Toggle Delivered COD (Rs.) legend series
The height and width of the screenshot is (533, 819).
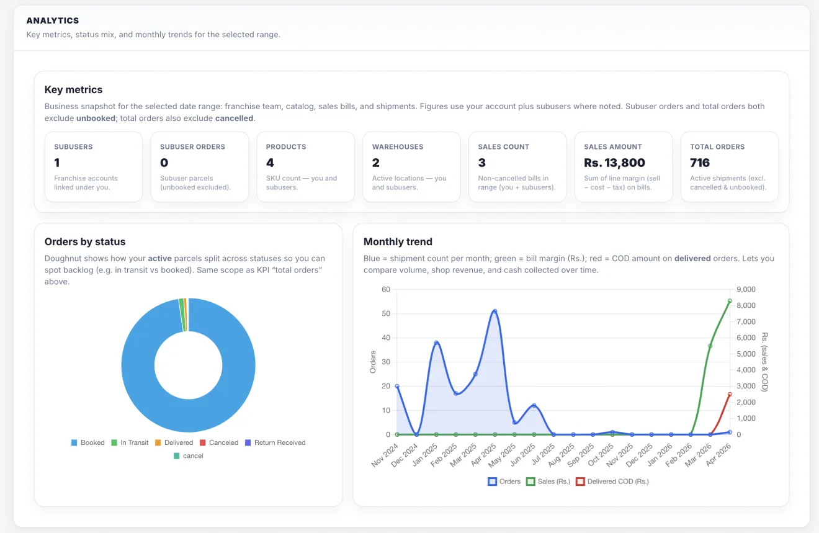click(612, 481)
